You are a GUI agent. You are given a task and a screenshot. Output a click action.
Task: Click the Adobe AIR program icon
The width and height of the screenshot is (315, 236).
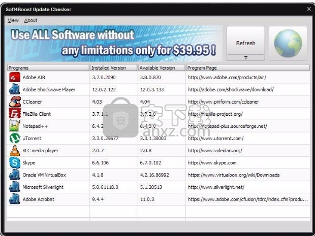pos(15,78)
